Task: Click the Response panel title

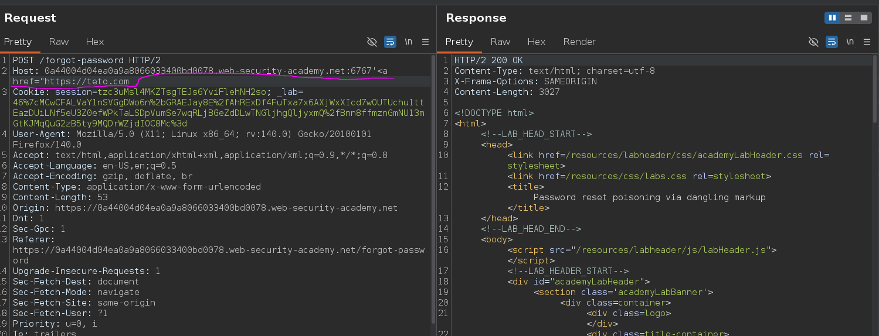Action: pyautogui.click(x=476, y=18)
